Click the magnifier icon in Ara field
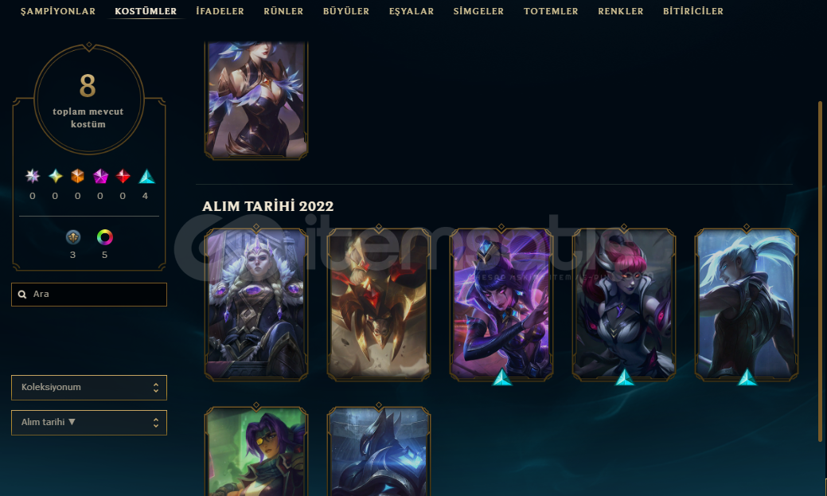 click(22, 295)
